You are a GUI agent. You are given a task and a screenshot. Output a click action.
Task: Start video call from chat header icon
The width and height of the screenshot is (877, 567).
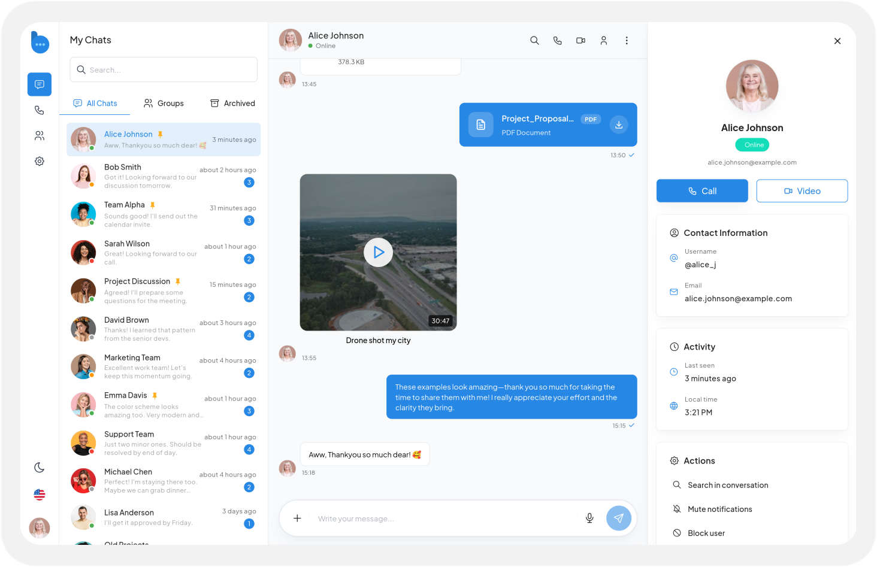[580, 41]
